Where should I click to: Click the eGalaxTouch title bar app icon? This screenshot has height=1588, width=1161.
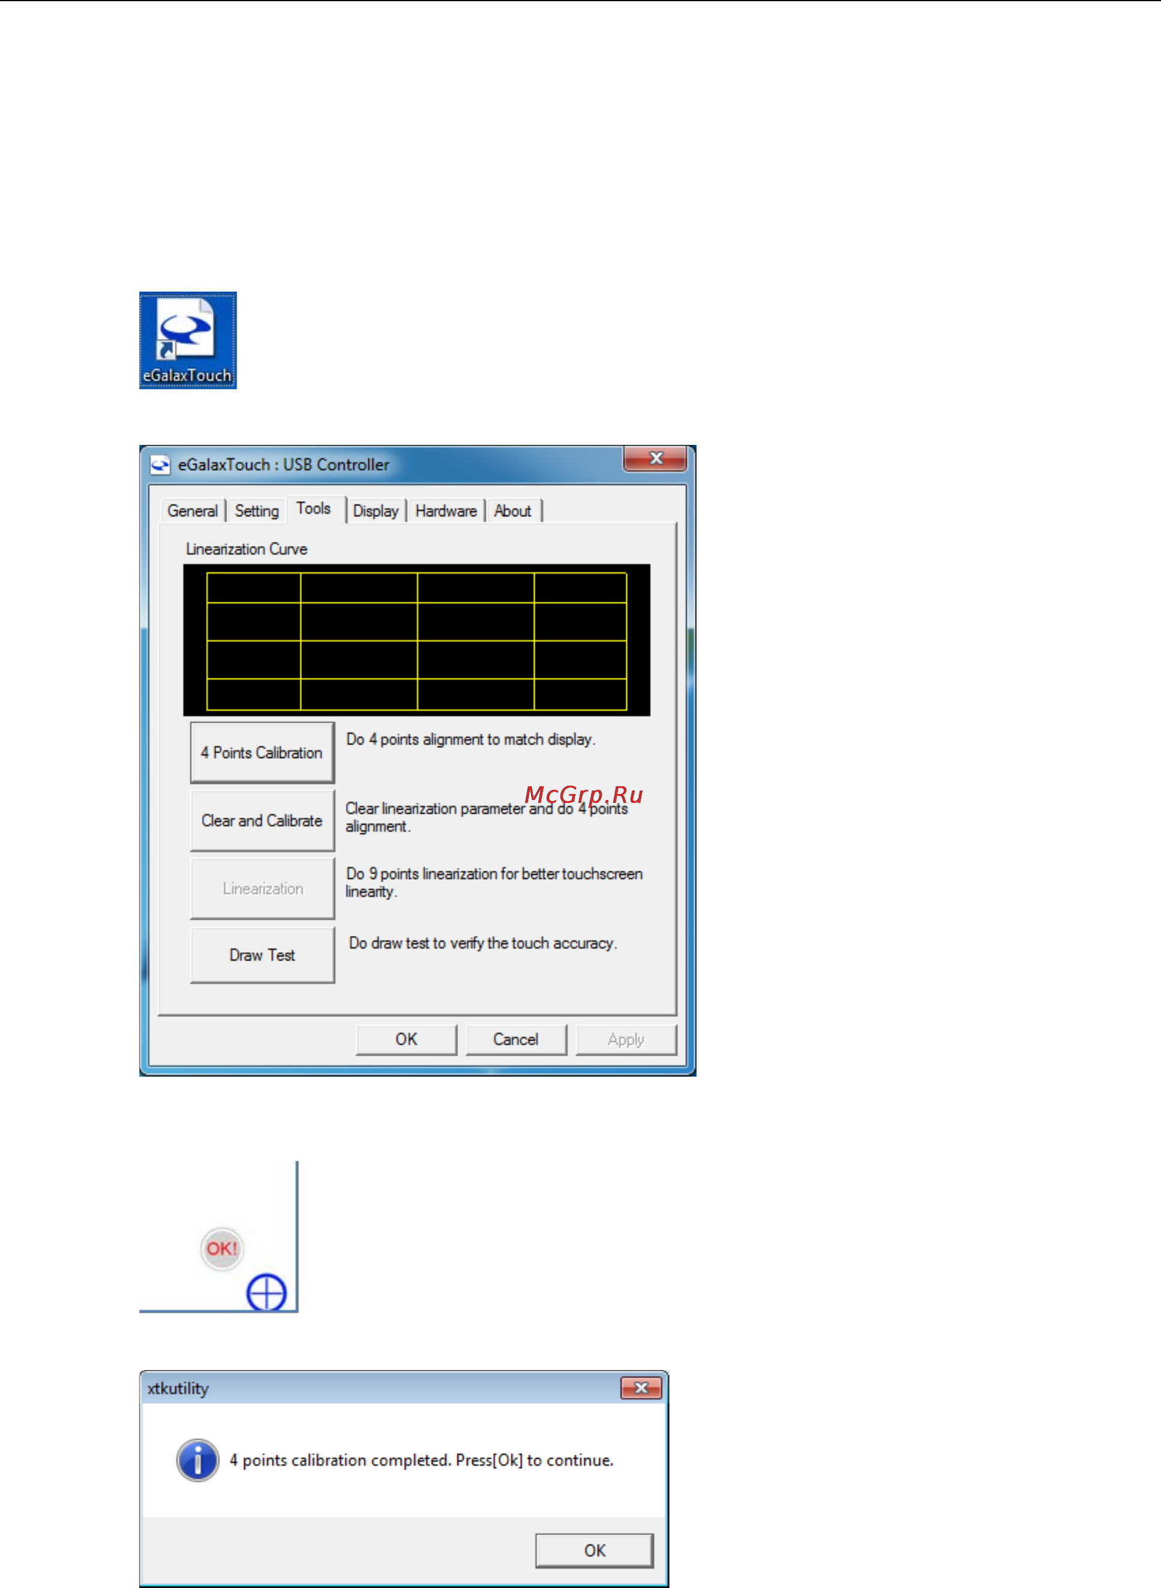160,465
